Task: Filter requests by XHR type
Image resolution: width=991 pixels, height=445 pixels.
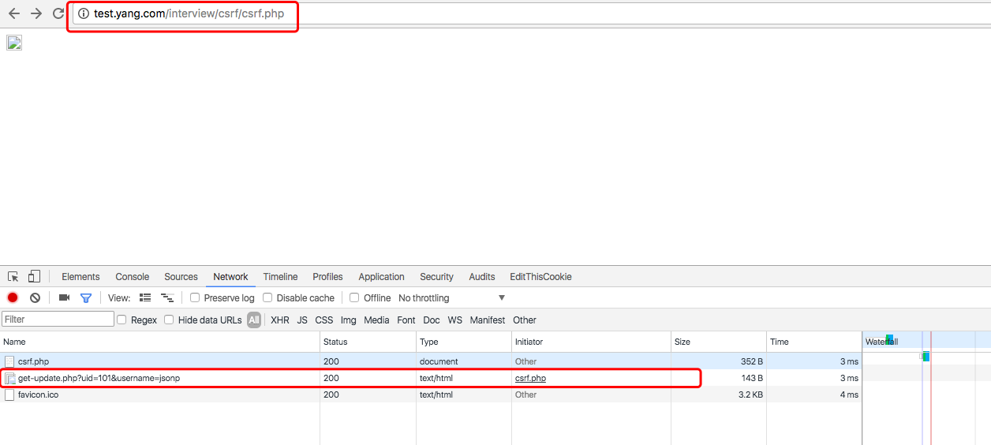Action: (279, 320)
